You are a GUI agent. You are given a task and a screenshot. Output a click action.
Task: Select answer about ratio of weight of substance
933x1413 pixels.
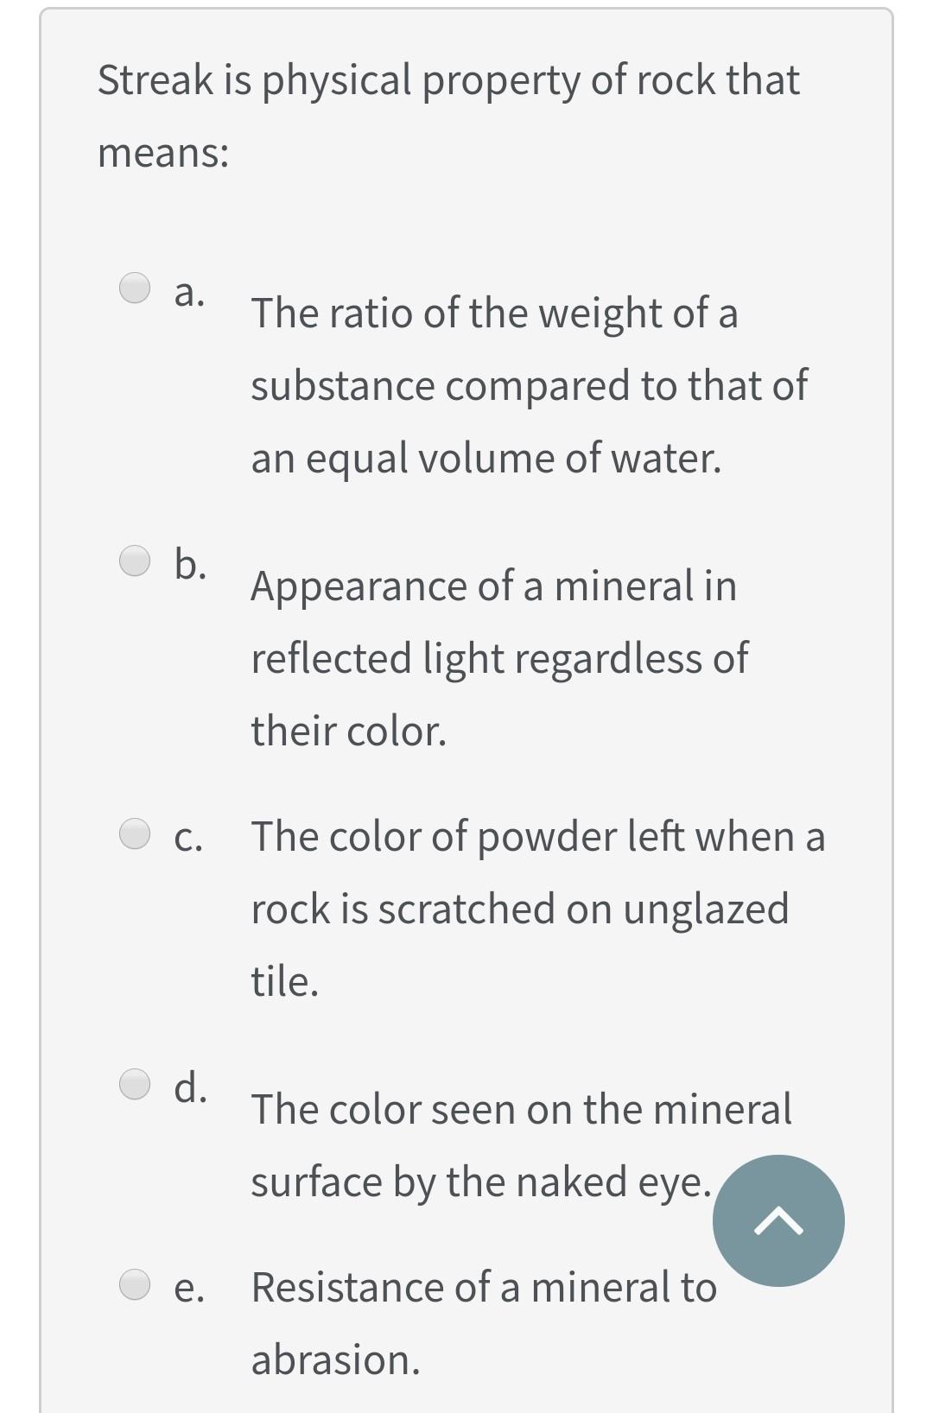coord(527,386)
